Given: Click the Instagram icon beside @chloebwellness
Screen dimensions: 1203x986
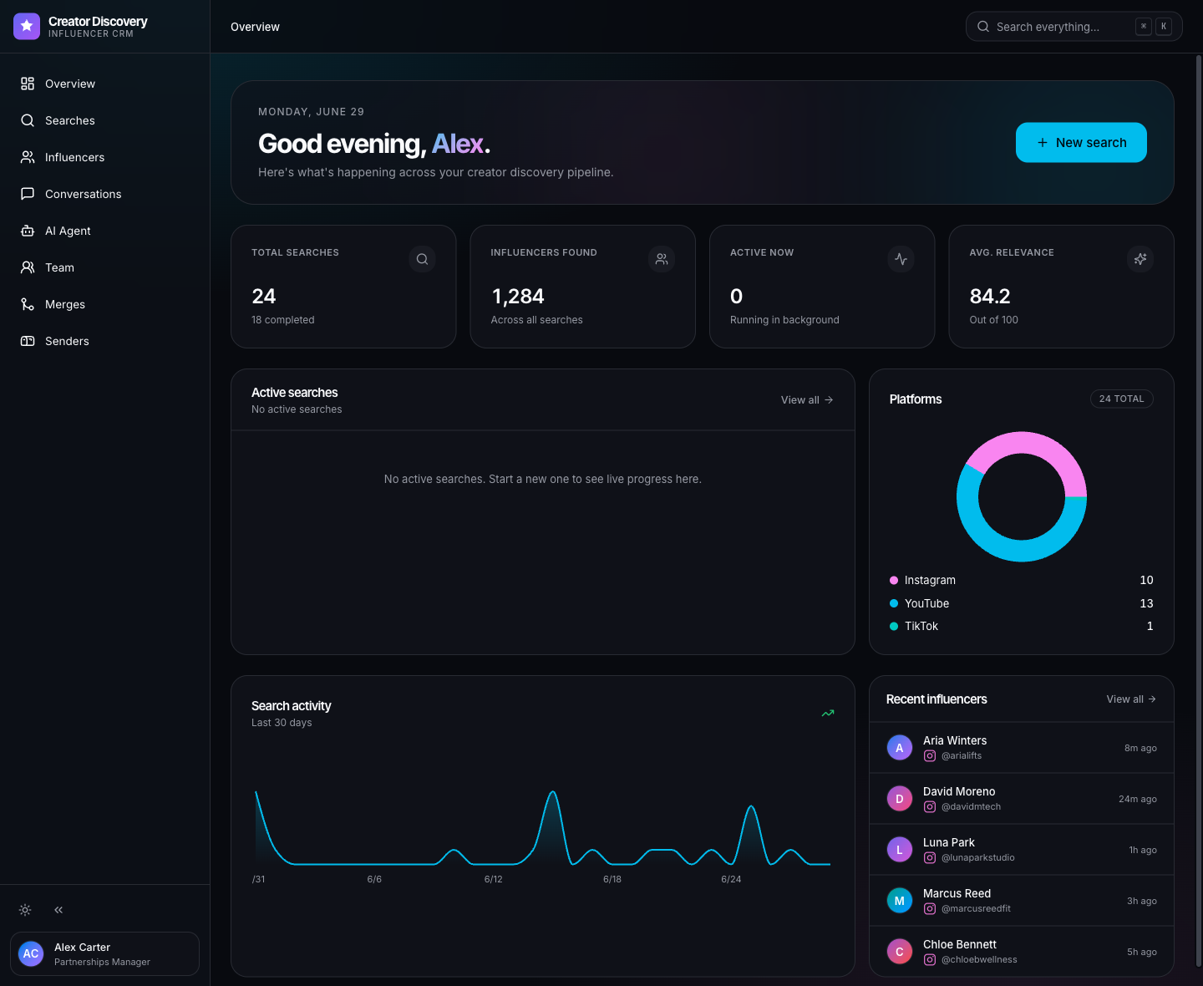Looking at the screenshot, I should 930,959.
